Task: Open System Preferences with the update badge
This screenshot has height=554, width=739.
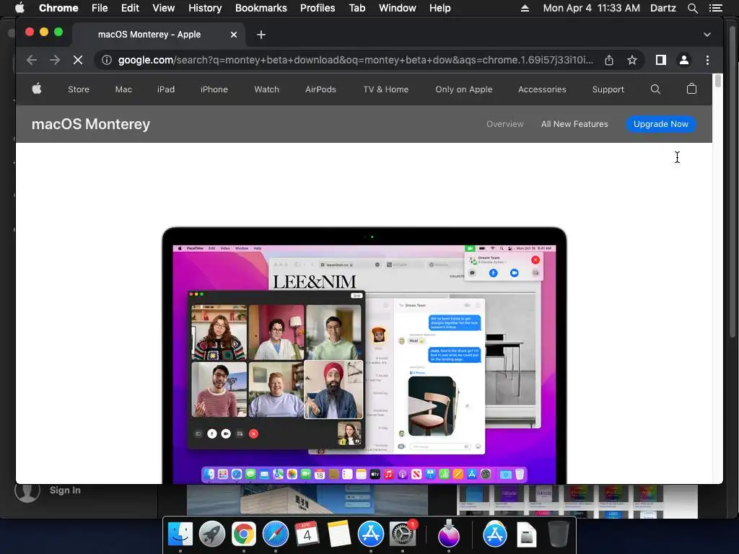Action: tap(402, 534)
